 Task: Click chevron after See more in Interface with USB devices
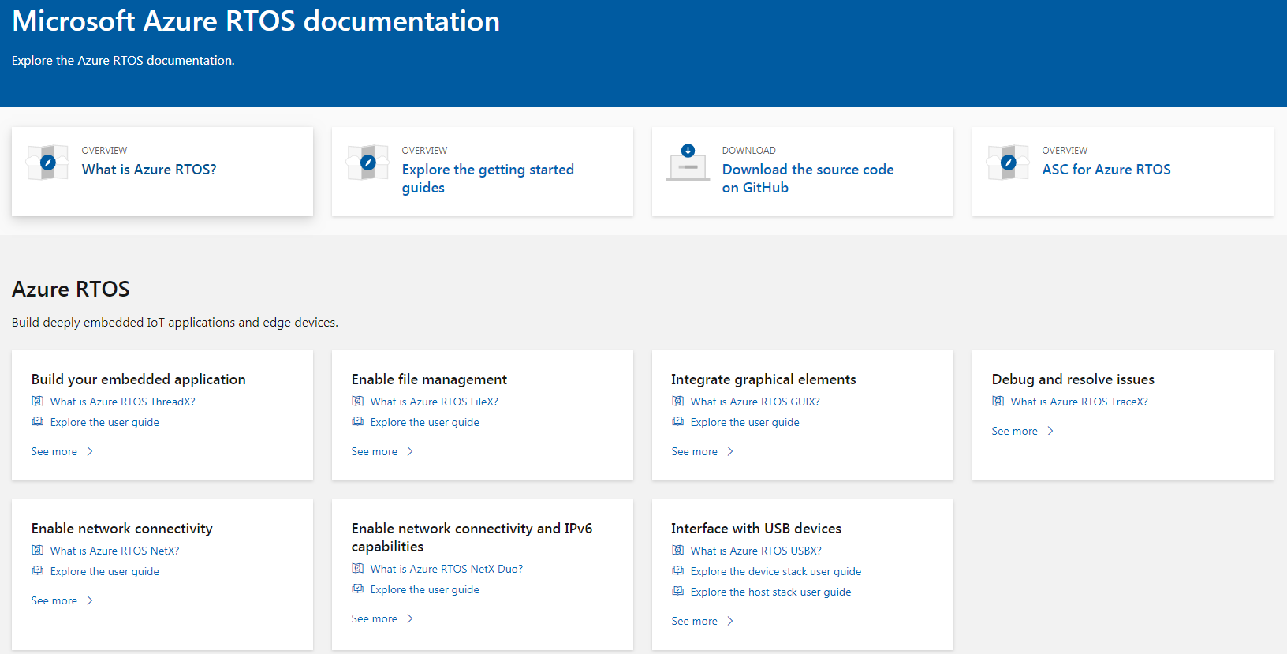click(x=730, y=621)
